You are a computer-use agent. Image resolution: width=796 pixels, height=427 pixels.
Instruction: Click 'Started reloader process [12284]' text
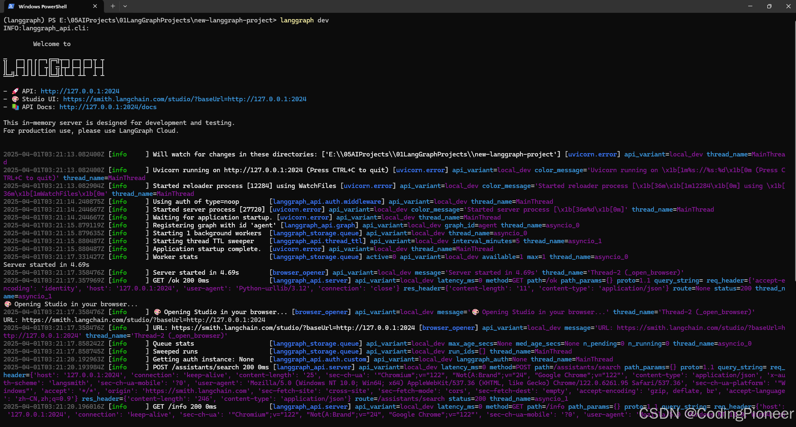pyautogui.click(x=212, y=186)
